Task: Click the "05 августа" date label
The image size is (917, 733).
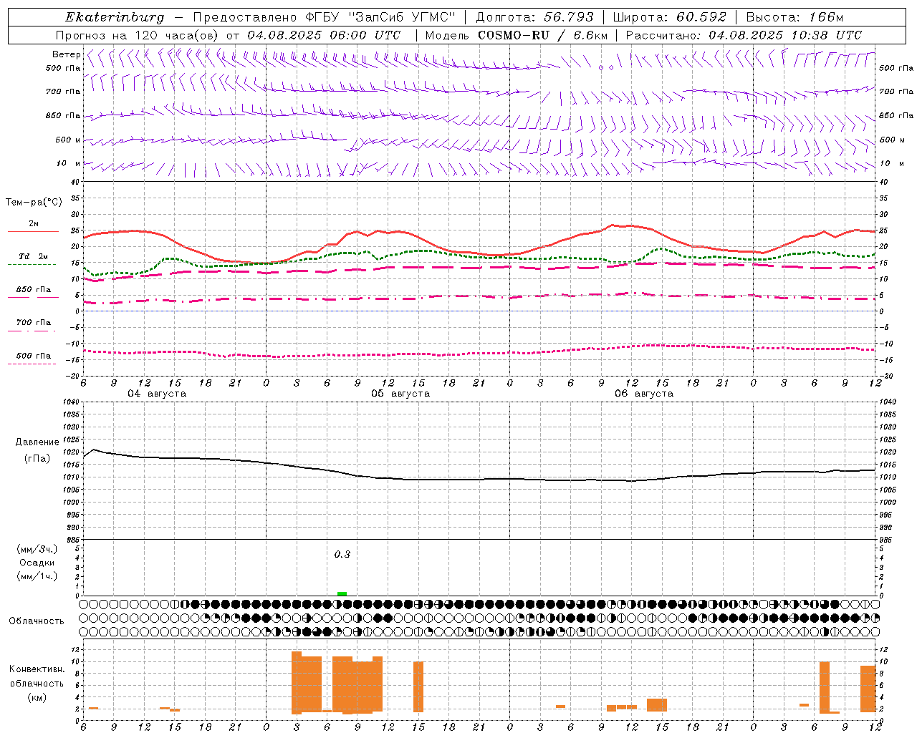Action: (400, 394)
